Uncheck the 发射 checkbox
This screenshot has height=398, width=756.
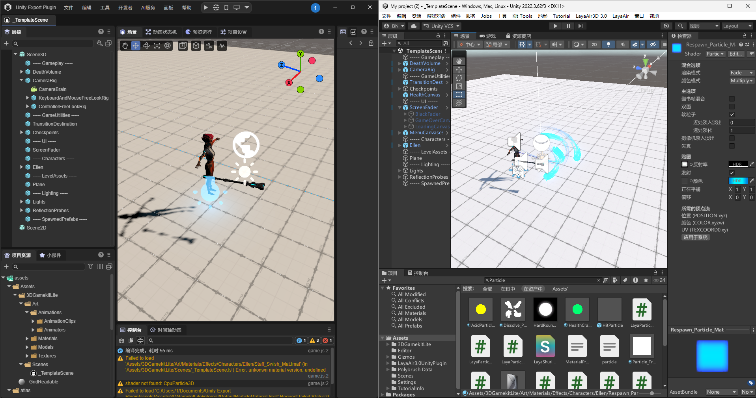tap(732, 173)
